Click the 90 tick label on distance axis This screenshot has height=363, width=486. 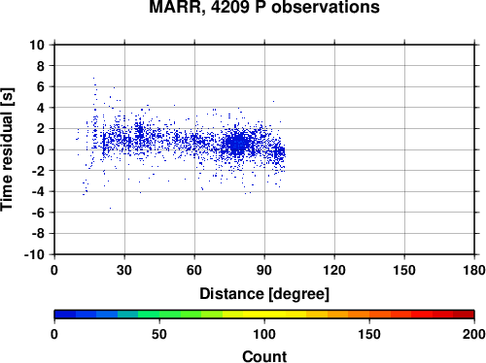tap(264, 270)
